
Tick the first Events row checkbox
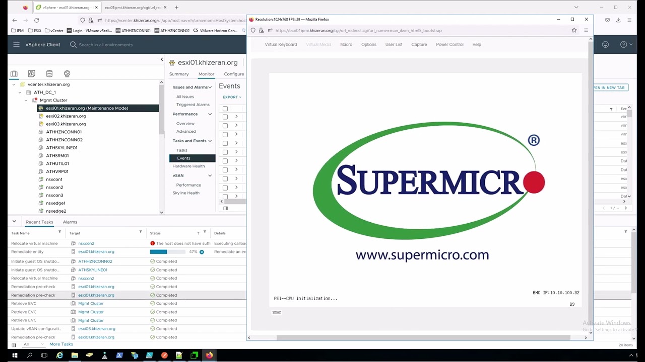[225, 117]
